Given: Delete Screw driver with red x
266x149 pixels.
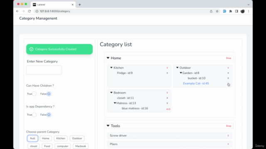Looking at the screenshot, I should pos(228,136).
